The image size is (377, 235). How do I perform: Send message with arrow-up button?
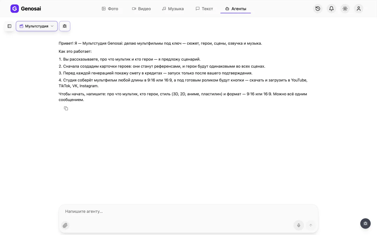(x=310, y=225)
